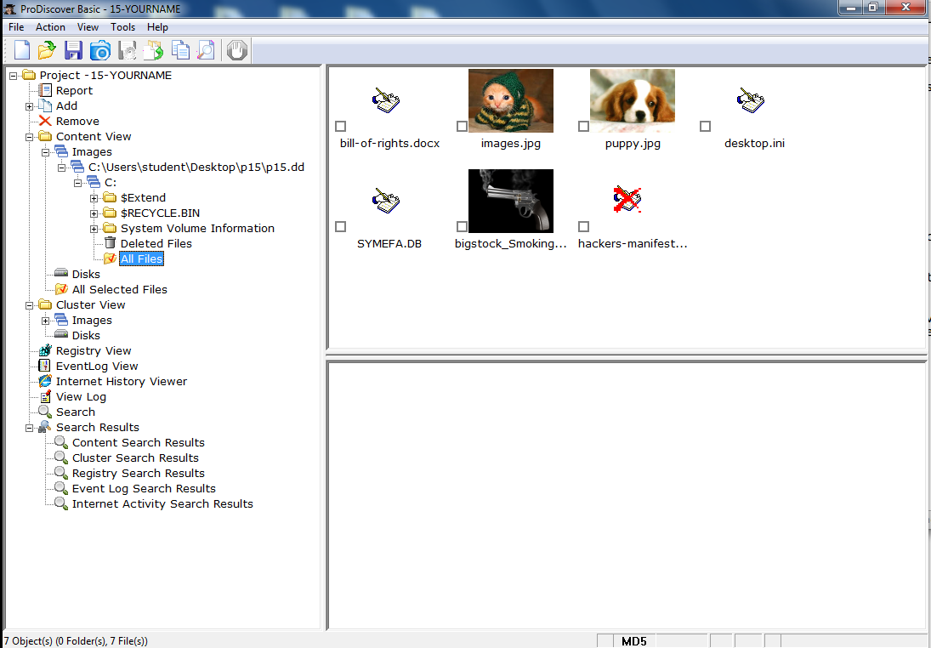Click the Capture Image camera toolbar icon
This screenshot has height=648, width=931.
coord(100,50)
